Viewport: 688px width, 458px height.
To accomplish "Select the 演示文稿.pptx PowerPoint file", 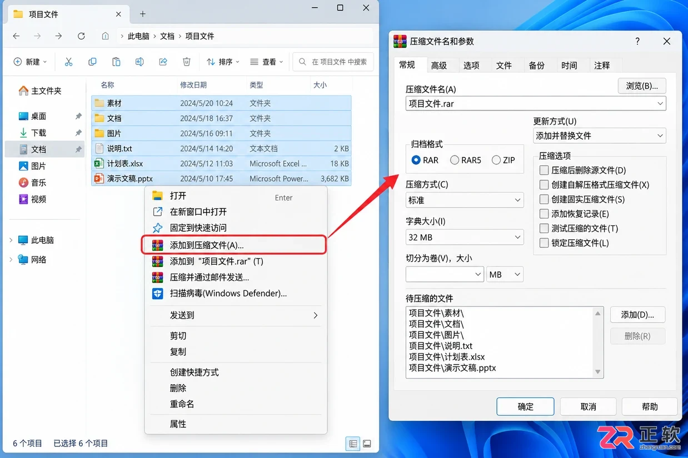I will (x=221, y=179).
